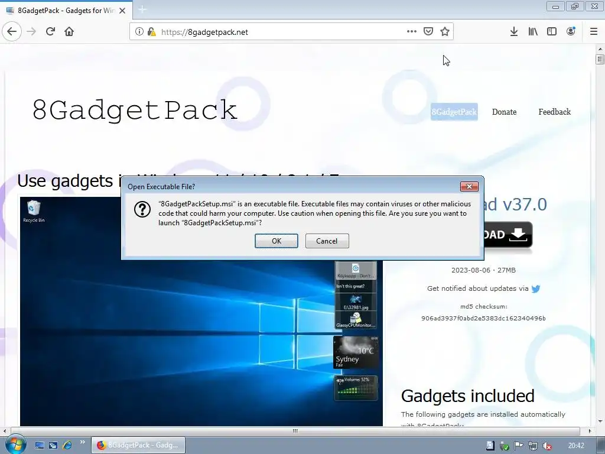Screen dimensions: 605x454
Task: Click the vertical scrollbar down arrow
Action: [600, 421]
